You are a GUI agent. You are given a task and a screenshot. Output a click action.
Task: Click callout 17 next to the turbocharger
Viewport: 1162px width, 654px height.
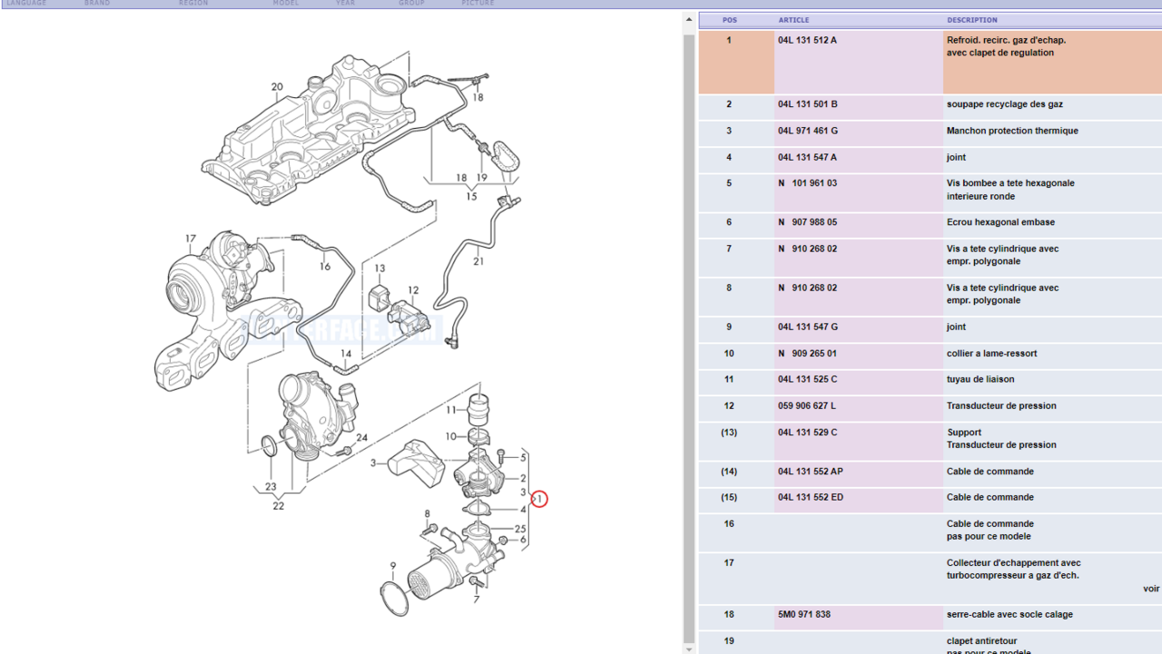191,239
